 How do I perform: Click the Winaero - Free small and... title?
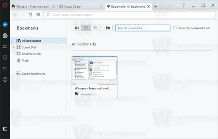(92, 88)
